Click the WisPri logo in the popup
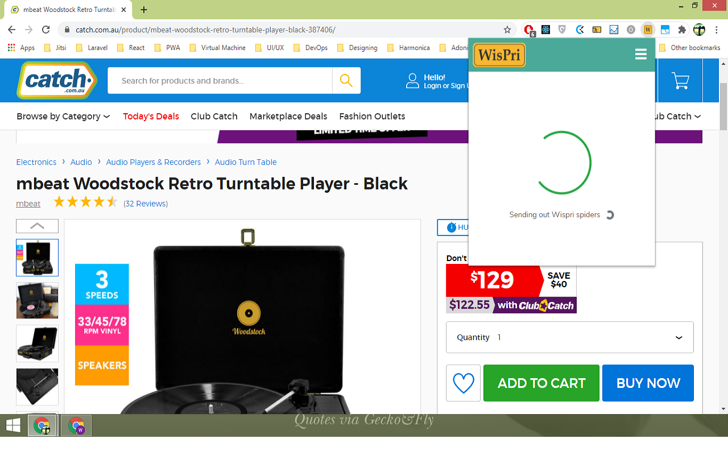728x455 pixels. [x=499, y=55]
